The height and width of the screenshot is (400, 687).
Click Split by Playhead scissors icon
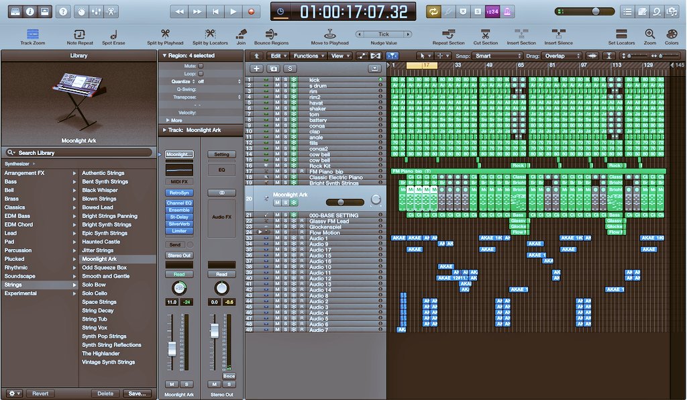(165, 34)
